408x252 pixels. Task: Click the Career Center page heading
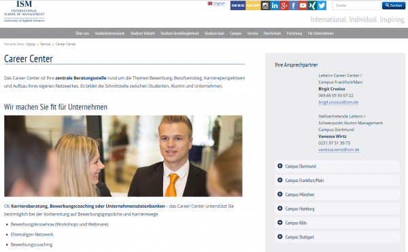click(x=29, y=58)
